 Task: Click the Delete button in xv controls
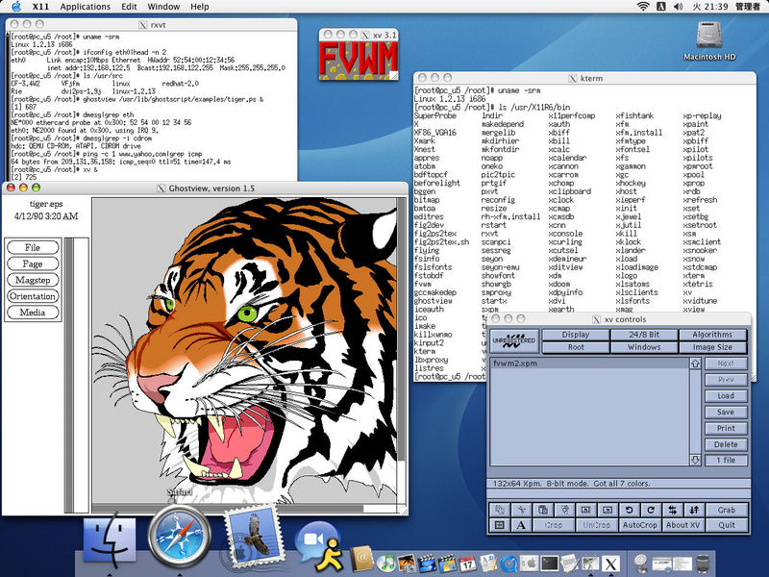(726, 444)
